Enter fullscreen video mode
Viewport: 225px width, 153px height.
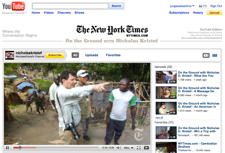tap(139, 148)
